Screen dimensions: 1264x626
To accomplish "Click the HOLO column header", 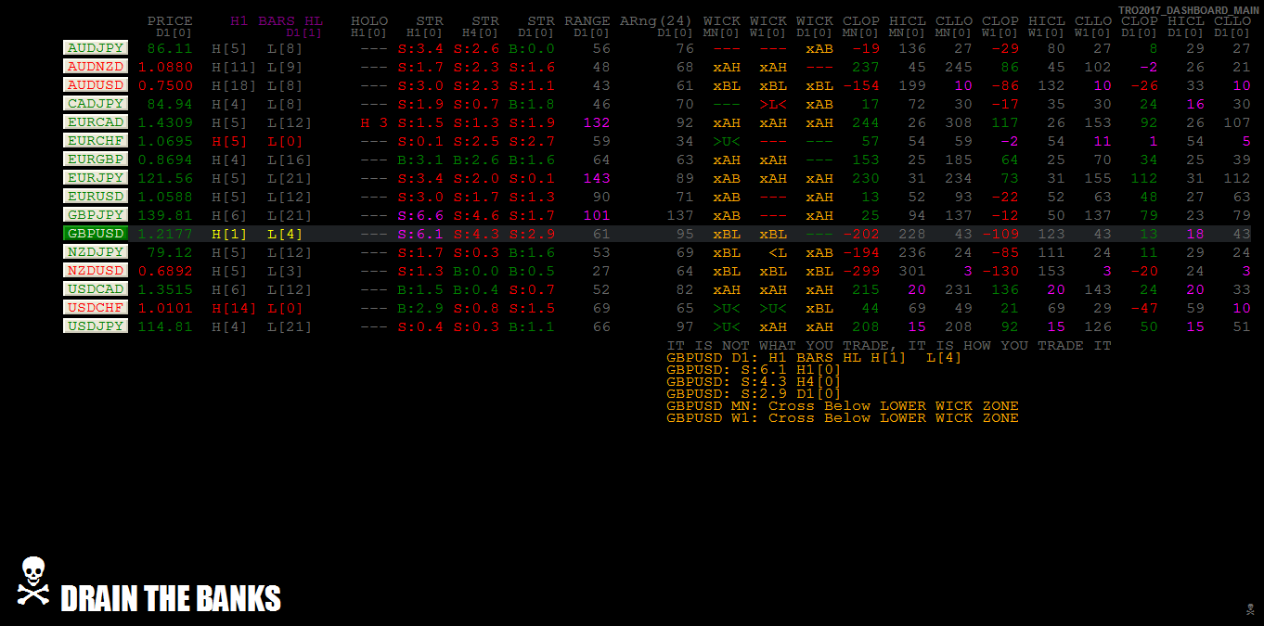I will pos(369,20).
